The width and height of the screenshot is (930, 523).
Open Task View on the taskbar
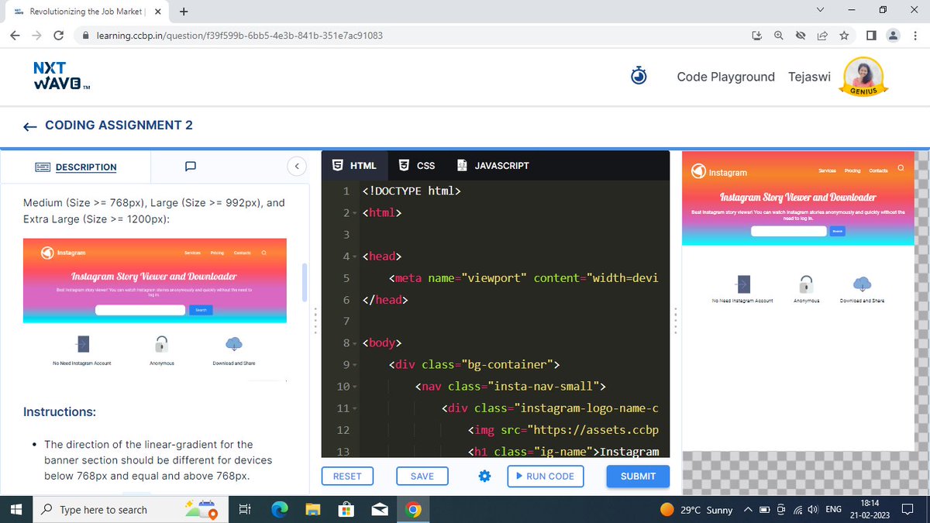coord(244,510)
